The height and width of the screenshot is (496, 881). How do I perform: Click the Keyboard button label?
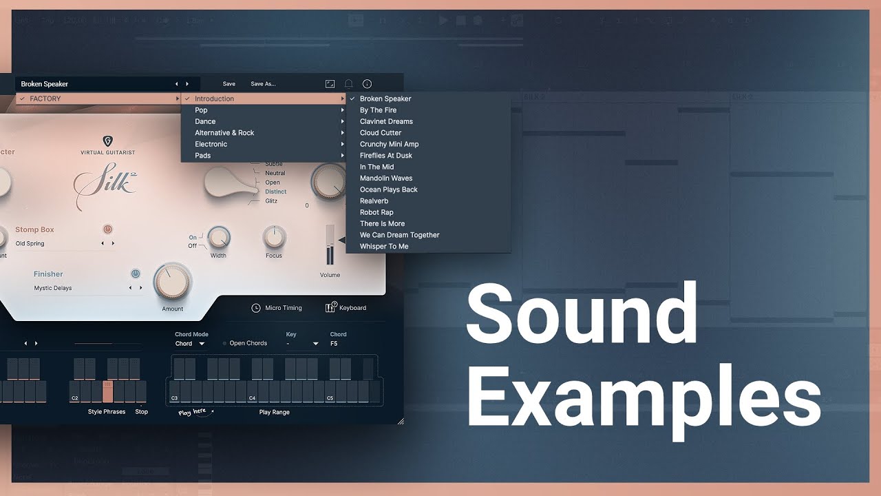(352, 308)
